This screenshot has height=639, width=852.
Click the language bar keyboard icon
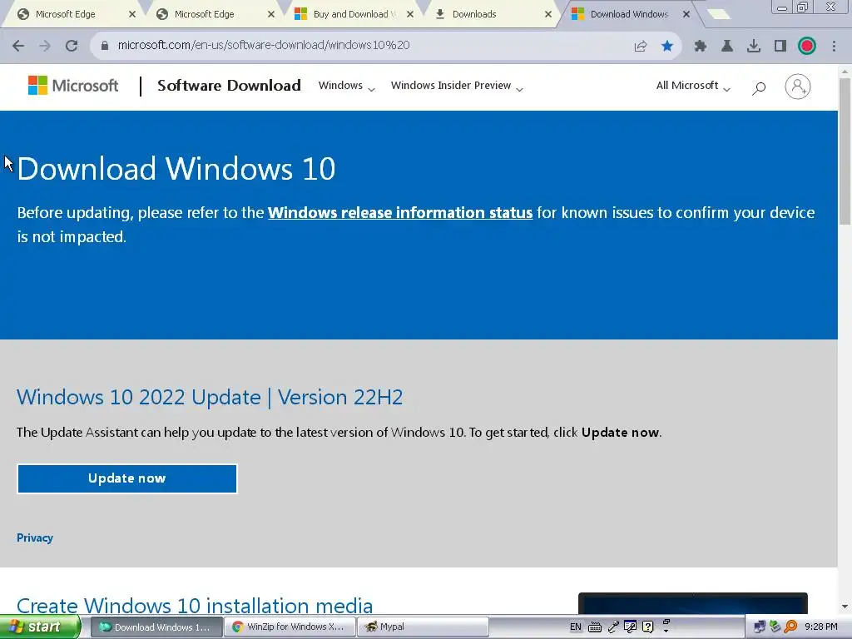595,627
